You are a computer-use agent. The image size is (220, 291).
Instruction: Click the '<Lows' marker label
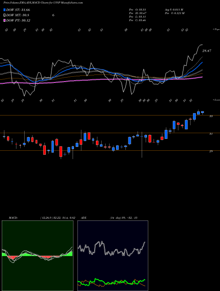pos(216,100)
